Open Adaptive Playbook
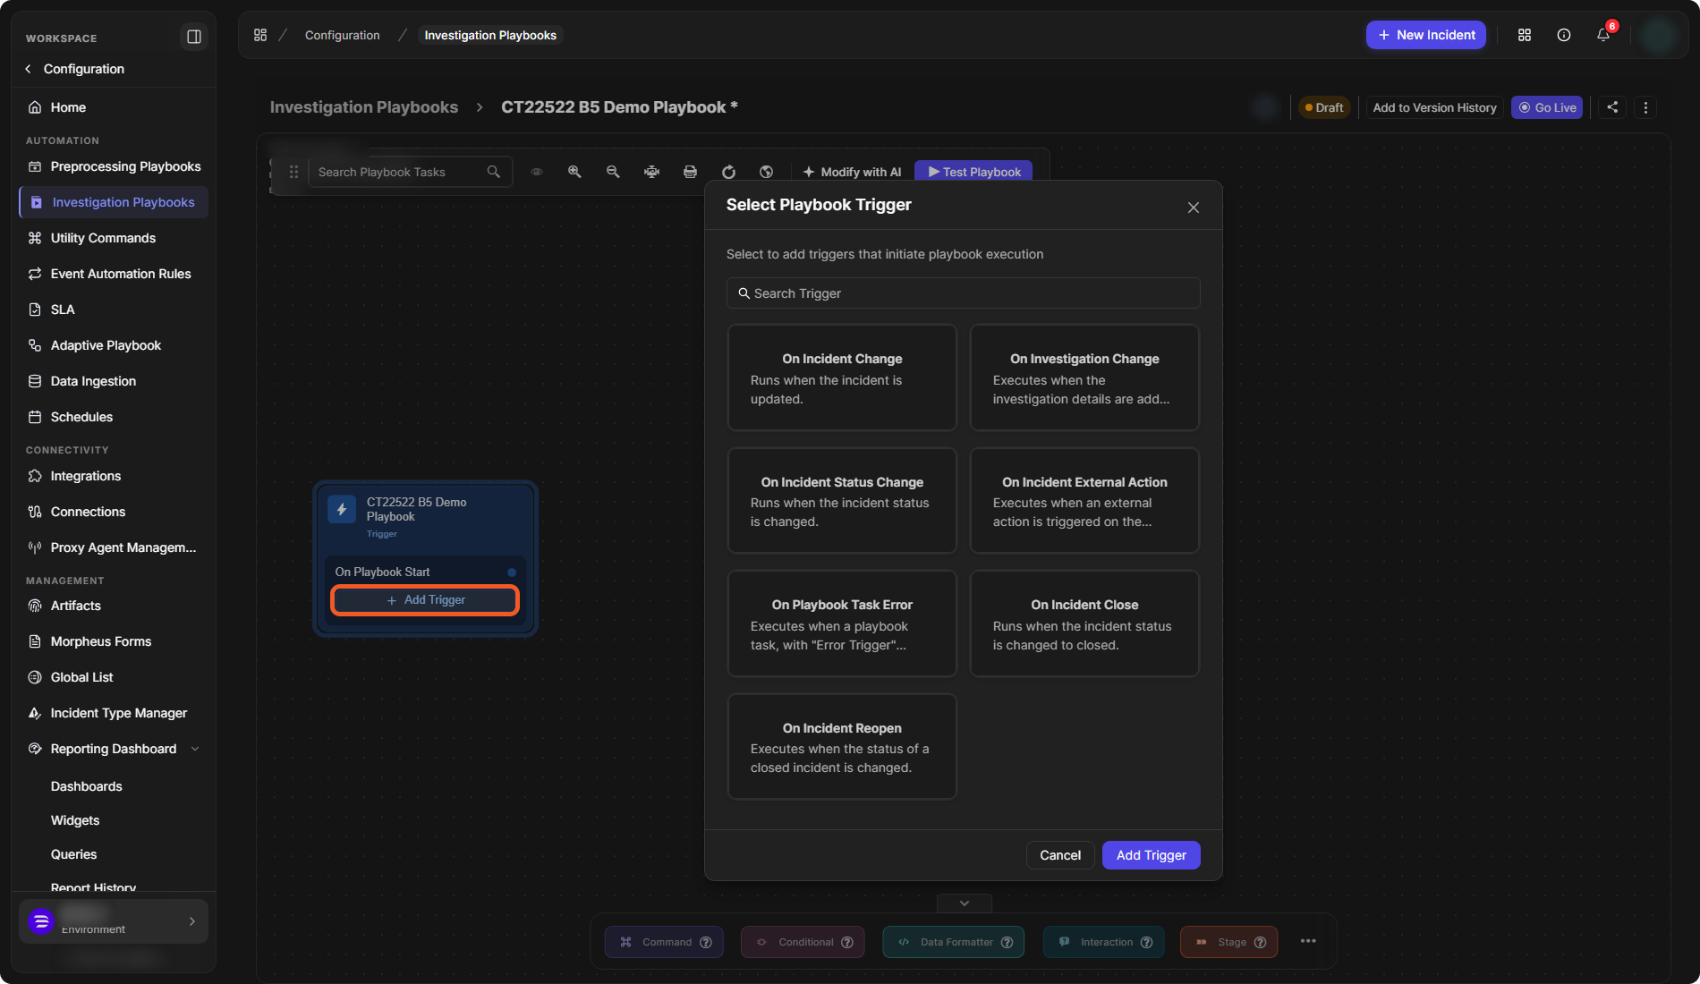 (x=114, y=345)
